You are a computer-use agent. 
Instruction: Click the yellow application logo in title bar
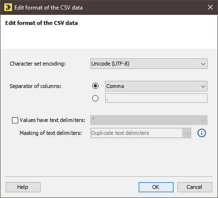click(x=8, y=7)
